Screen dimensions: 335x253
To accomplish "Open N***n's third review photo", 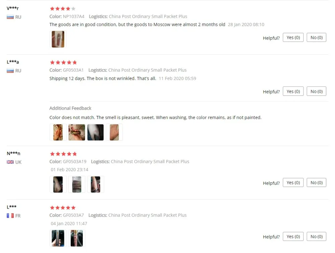I will click(x=95, y=184).
